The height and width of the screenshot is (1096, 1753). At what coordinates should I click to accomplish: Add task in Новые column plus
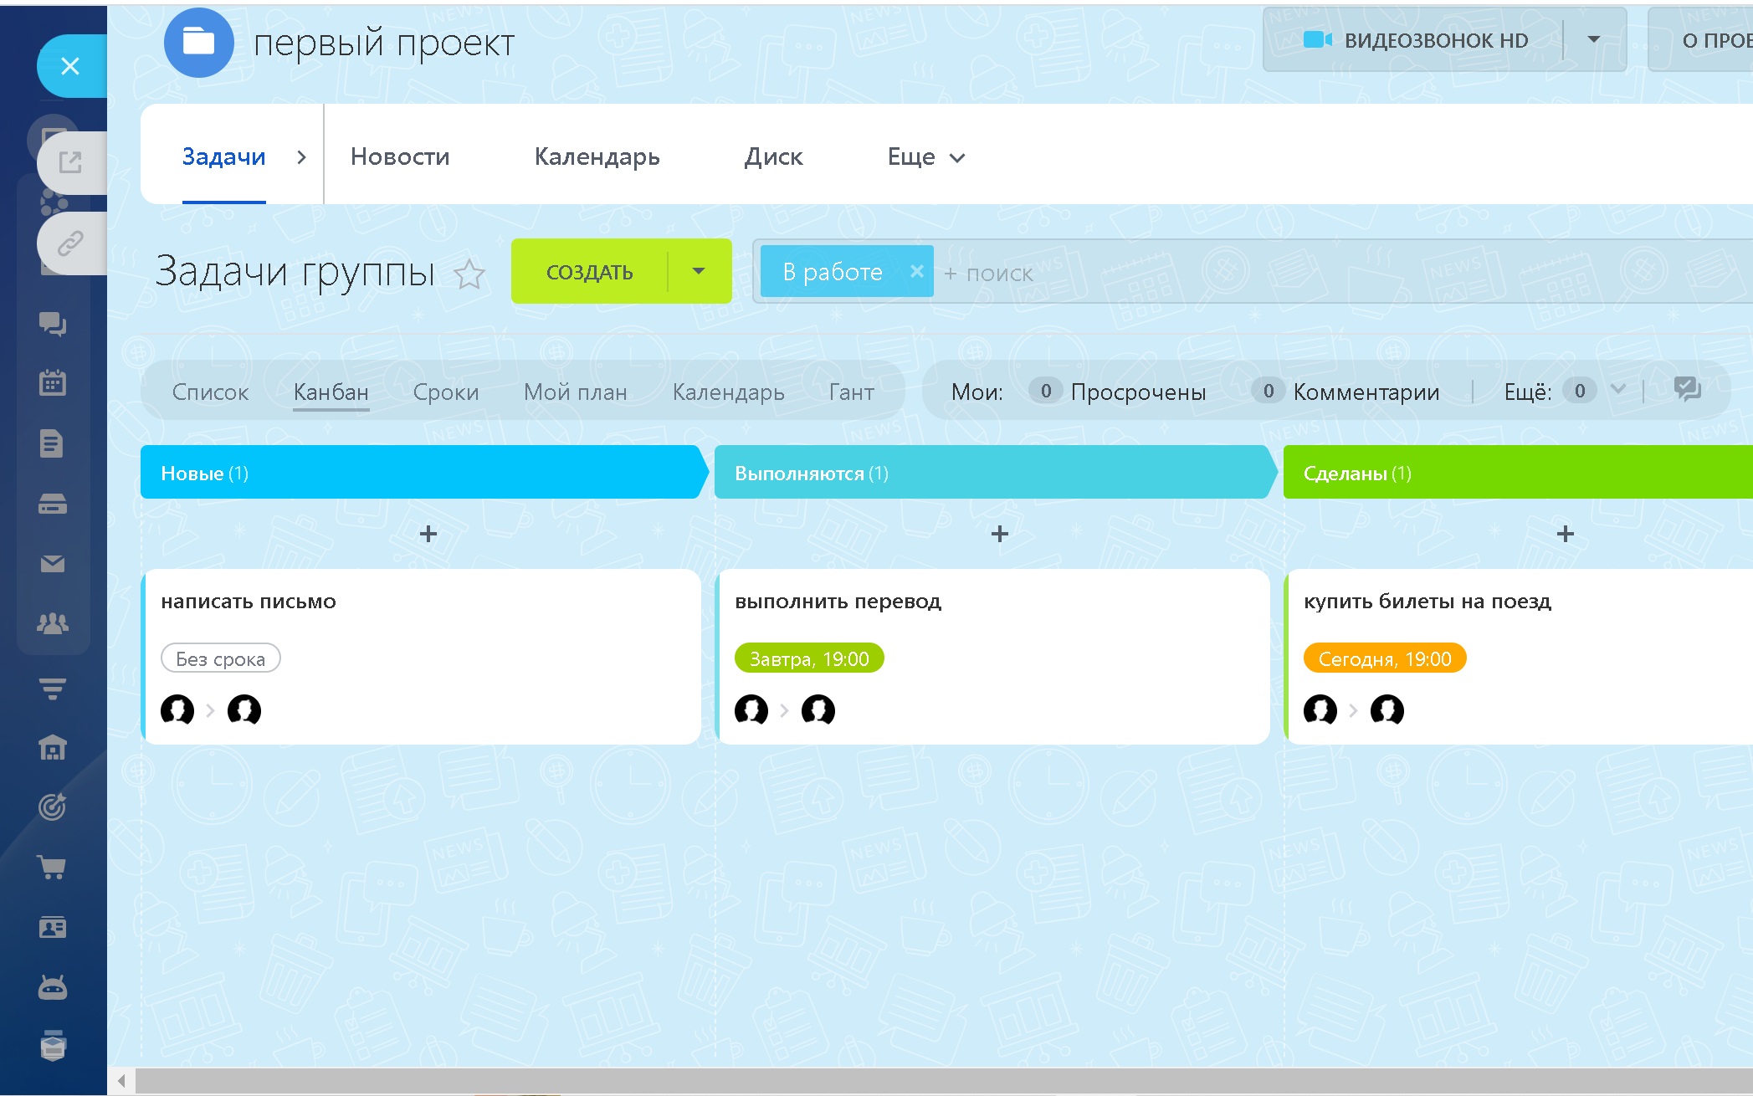(x=428, y=534)
